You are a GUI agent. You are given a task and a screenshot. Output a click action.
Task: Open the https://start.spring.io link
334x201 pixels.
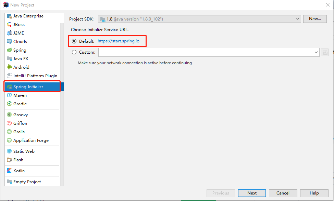point(119,41)
